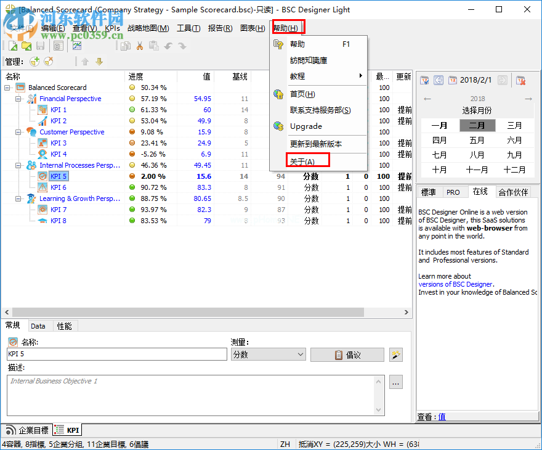Delete selected item with the red-cross pie icon

48,61
